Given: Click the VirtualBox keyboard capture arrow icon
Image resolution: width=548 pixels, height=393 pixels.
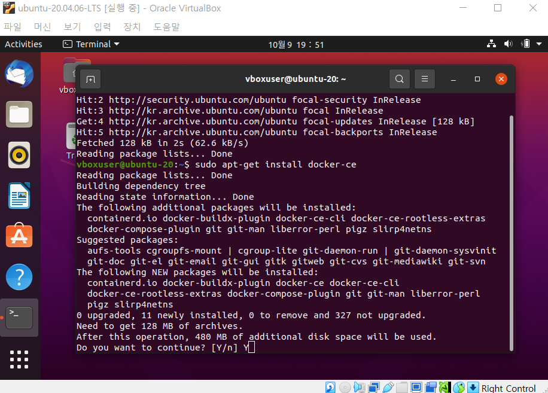Looking at the screenshot, I should (473, 387).
